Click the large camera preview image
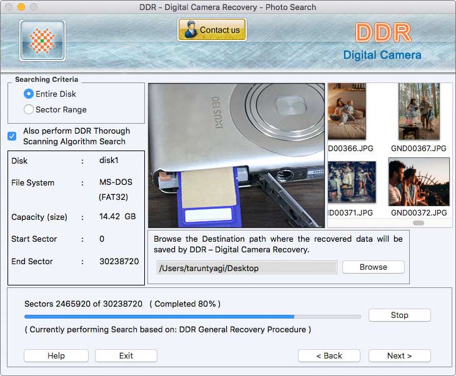Viewport: 456px width, 376px height. pyautogui.click(x=237, y=156)
